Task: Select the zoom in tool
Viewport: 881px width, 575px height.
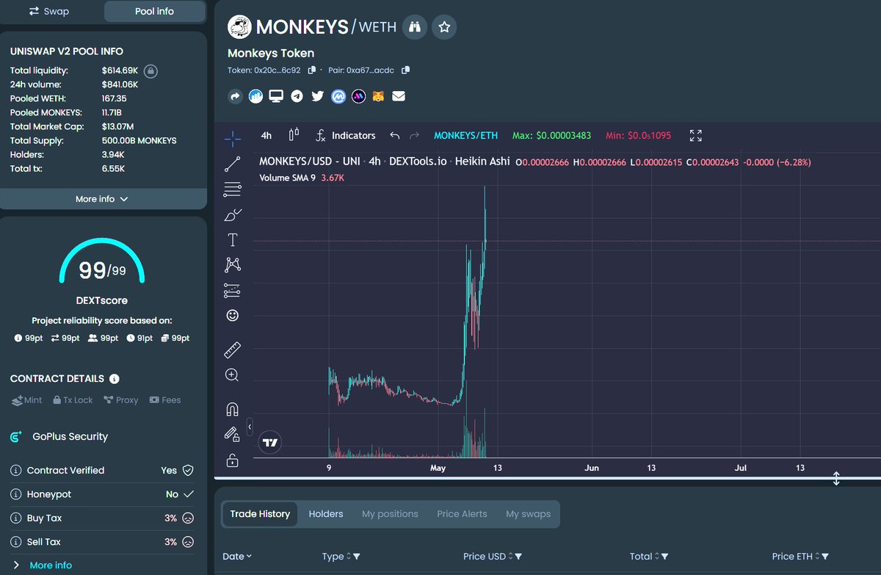Action: [x=232, y=375]
